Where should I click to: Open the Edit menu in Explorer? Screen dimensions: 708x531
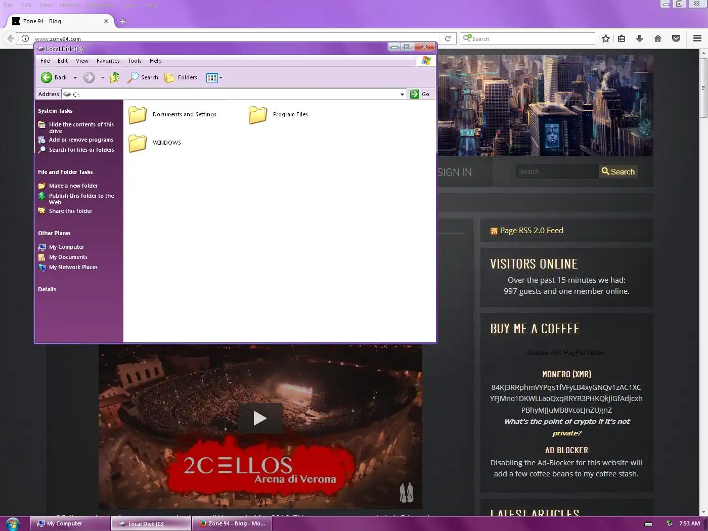click(63, 61)
